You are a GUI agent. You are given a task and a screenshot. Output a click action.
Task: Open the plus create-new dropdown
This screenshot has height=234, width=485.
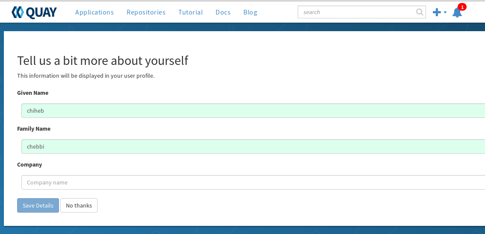(x=440, y=12)
